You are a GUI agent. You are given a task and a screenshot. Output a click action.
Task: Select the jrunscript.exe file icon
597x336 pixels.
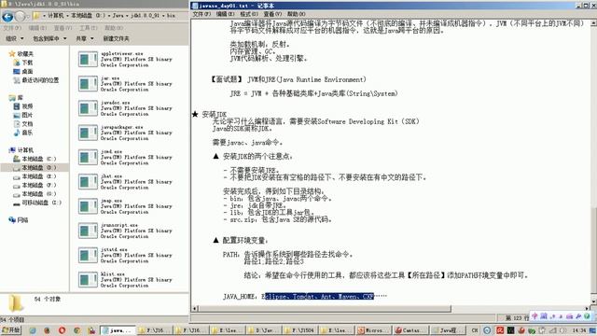coord(88,231)
